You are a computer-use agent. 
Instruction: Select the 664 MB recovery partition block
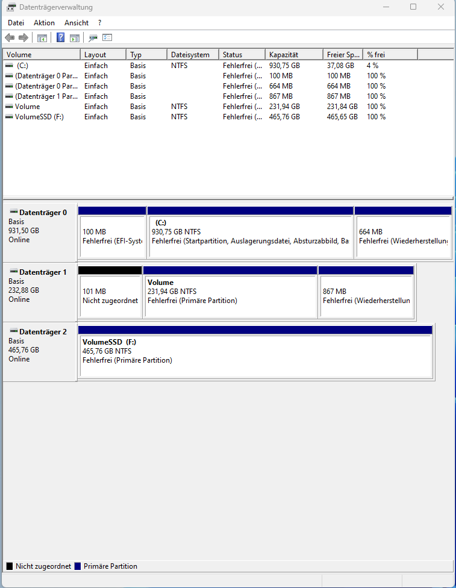(403, 233)
